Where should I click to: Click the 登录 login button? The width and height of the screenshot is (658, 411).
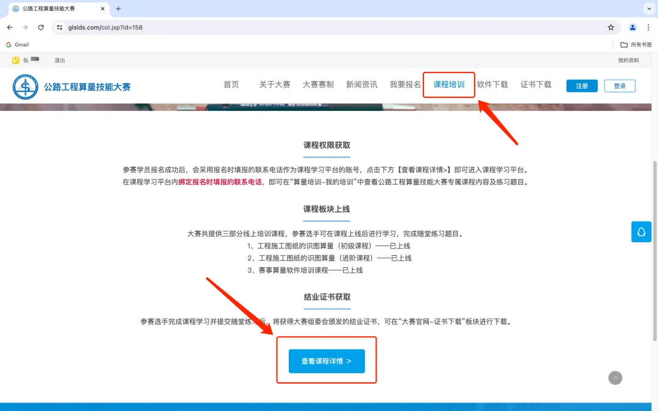[x=620, y=85]
